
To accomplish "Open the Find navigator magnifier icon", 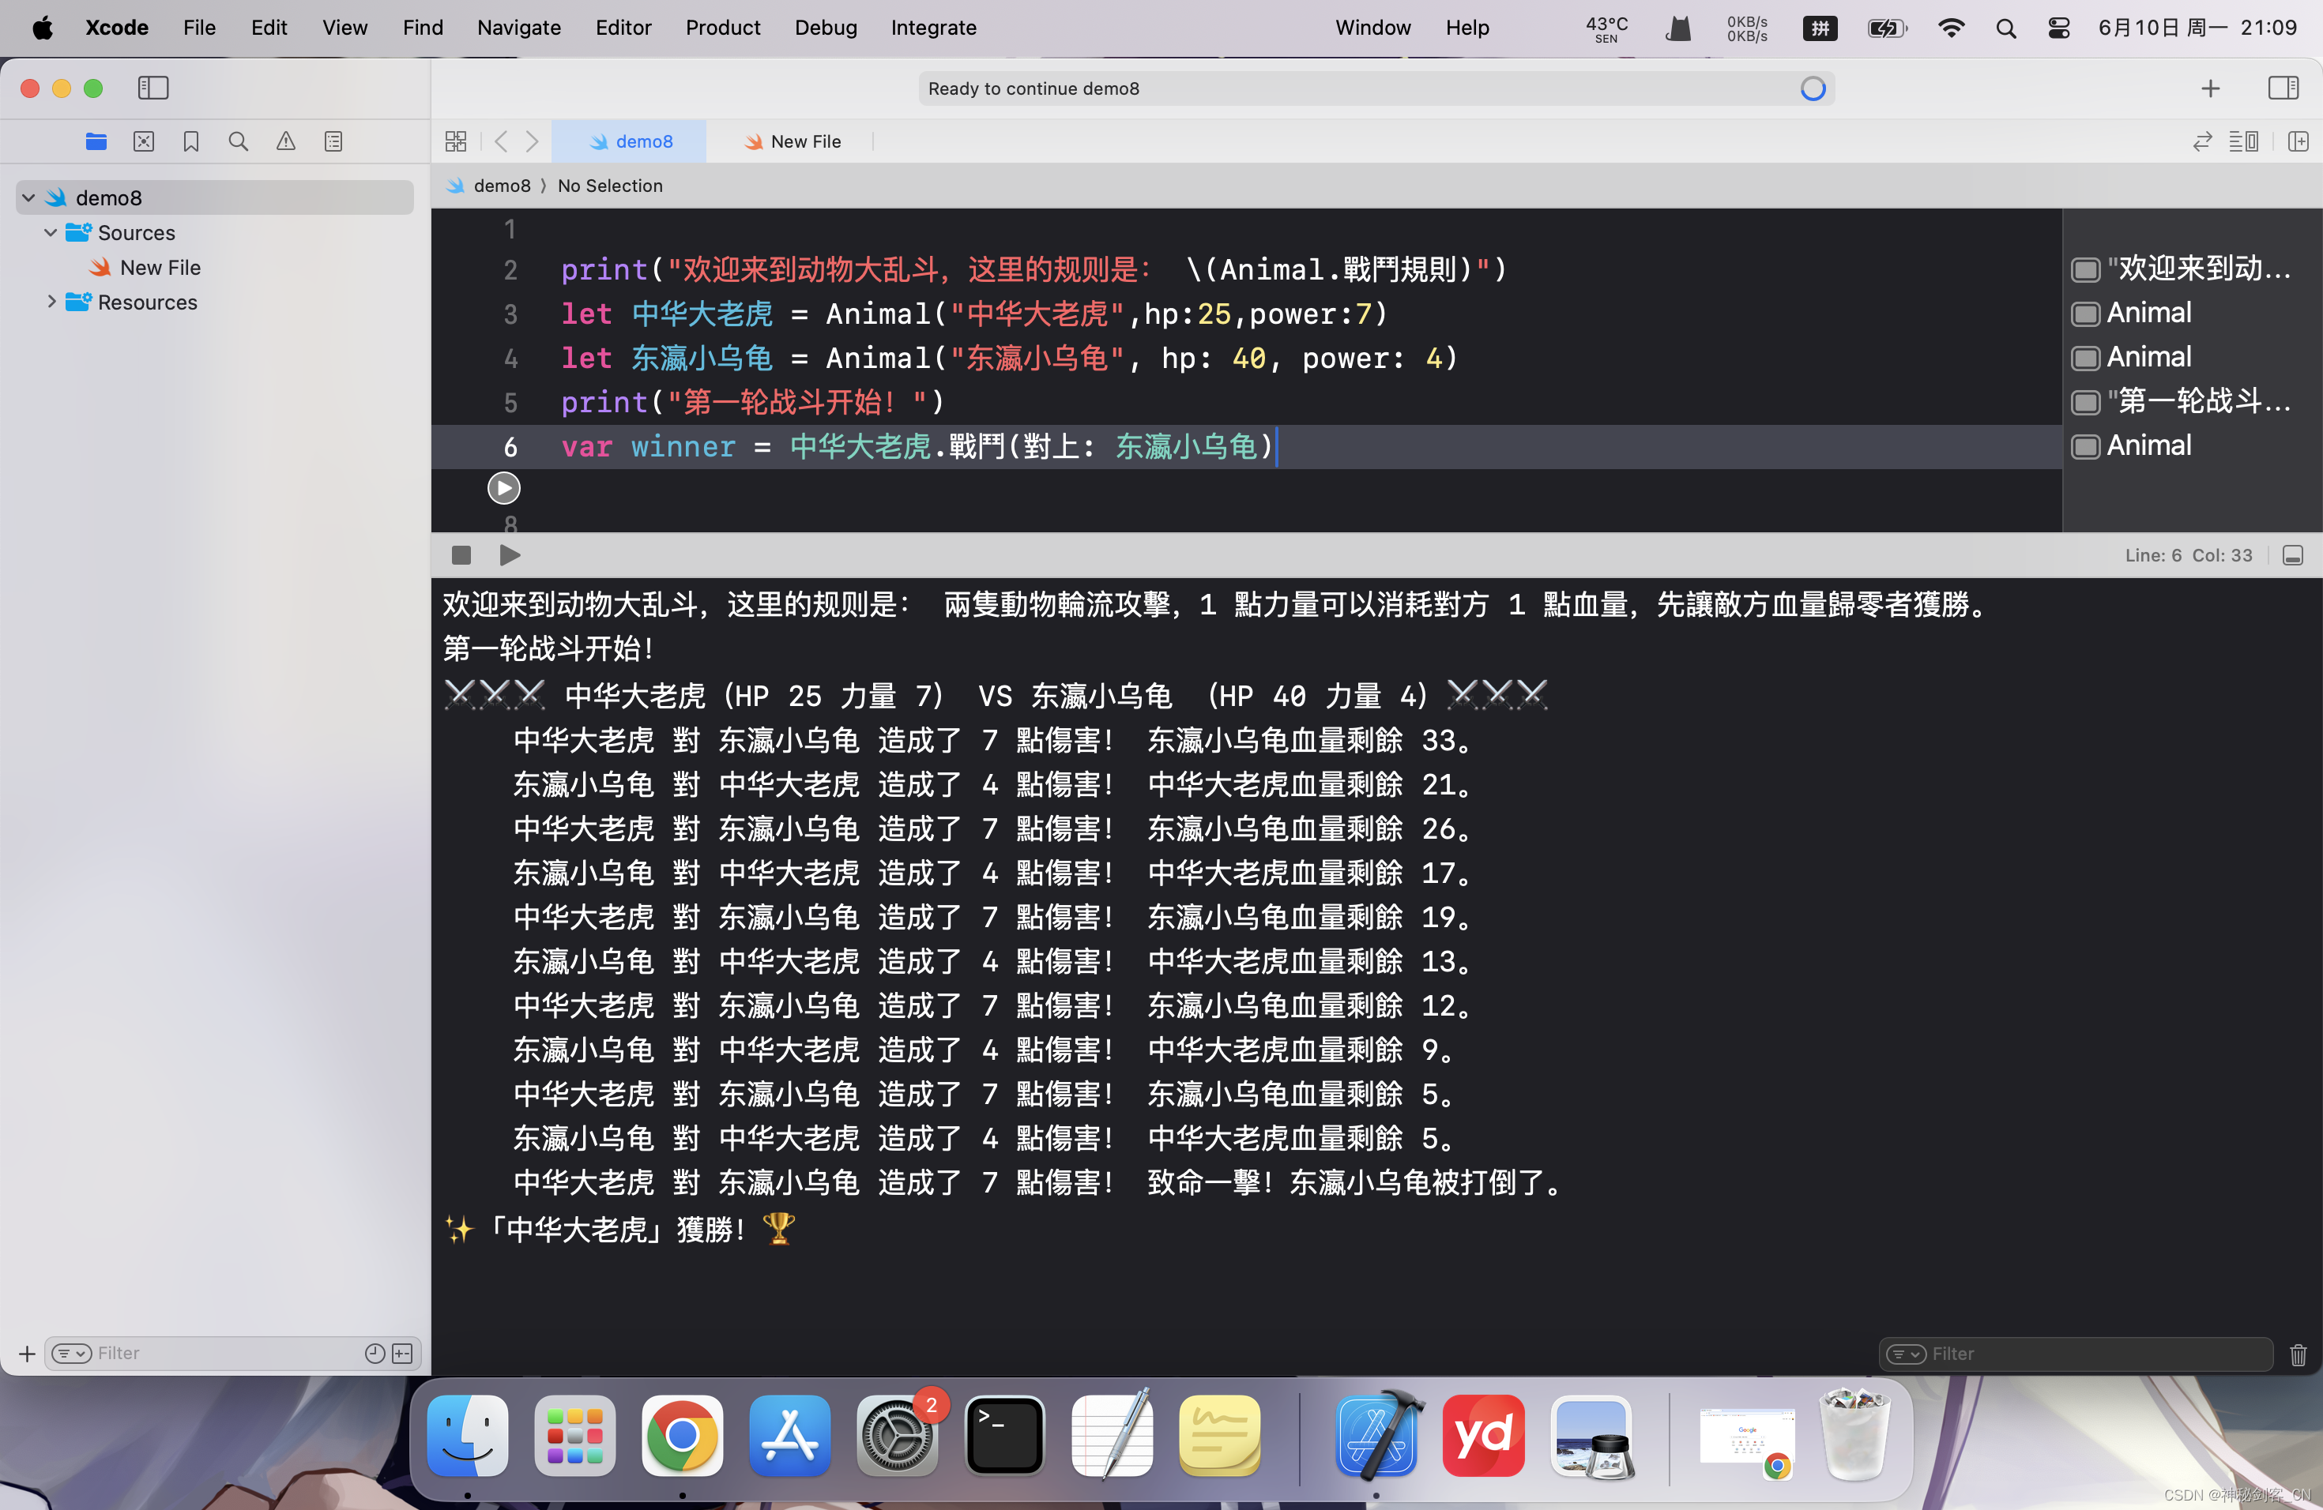I will tap(238, 141).
